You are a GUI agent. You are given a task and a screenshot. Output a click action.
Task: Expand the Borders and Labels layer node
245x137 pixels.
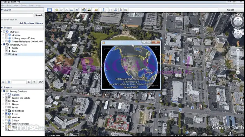[x=3, y=98]
